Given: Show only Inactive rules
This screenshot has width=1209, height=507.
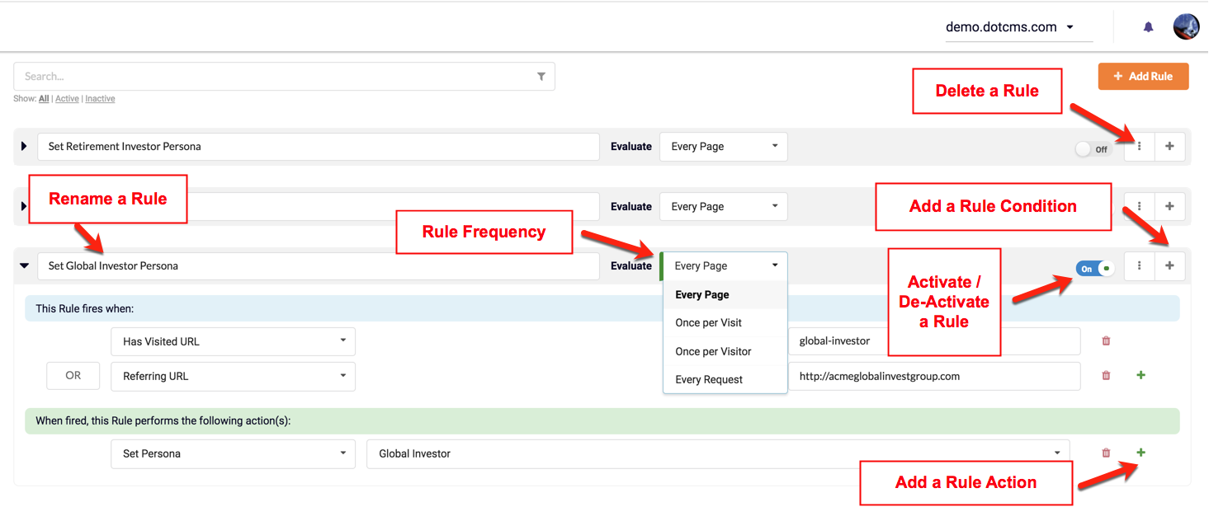Looking at the screenshot, I should [x=100, y=99].
